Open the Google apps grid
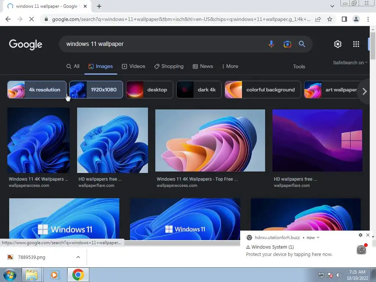 coord(356,44)
